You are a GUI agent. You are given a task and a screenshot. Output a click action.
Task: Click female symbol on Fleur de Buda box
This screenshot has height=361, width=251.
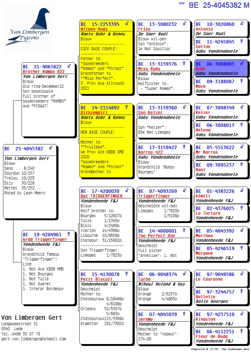[x=242, y=331]
